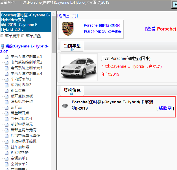Click the page icon beside PTC加热器

7,153
